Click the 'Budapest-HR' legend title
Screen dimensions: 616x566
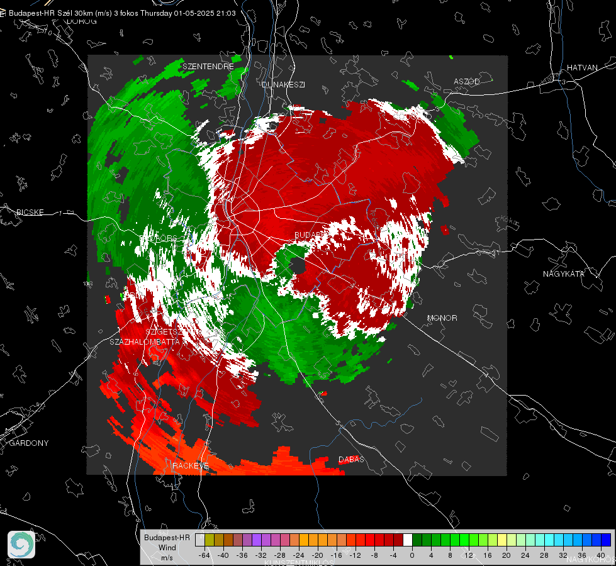[167, 537]
